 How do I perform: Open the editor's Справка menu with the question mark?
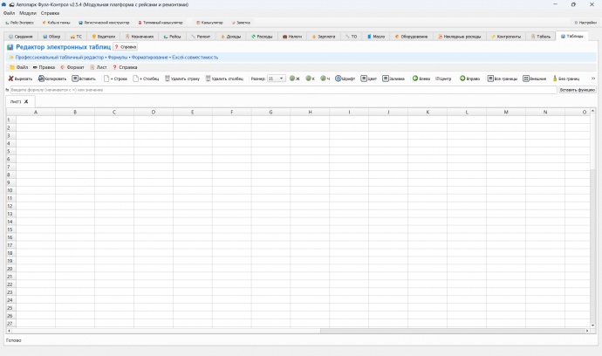coord(125,67)
